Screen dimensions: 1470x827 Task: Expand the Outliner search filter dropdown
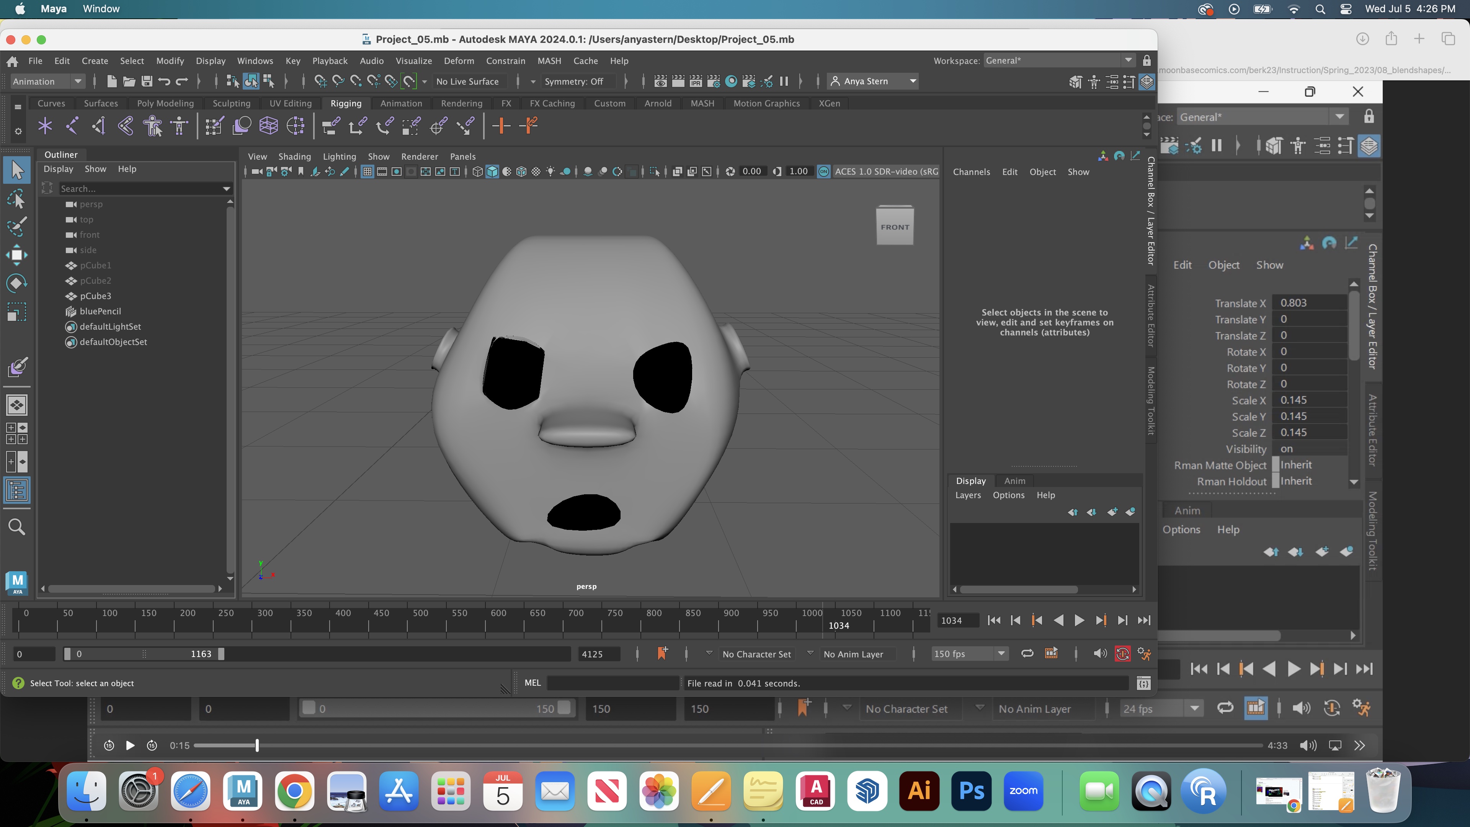[226, 189]
